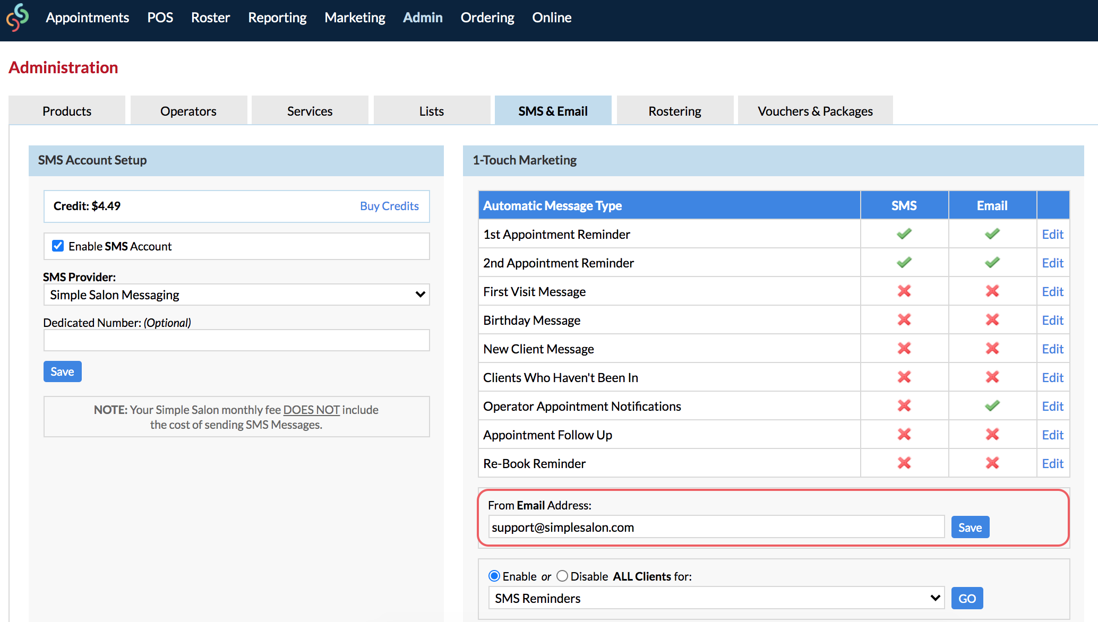Viewport: 1098px width, 622px height.
Task: Click the Credit: $4.49 text
Action: 87,206
